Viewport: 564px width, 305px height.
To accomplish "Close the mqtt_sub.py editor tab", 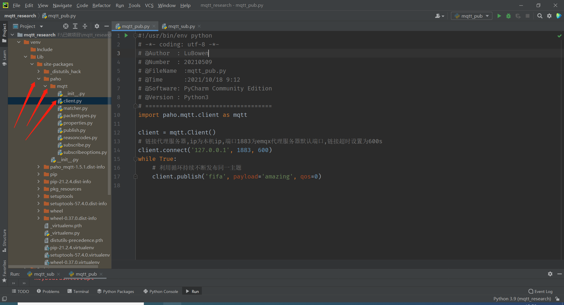I will [x=199, y=26].
